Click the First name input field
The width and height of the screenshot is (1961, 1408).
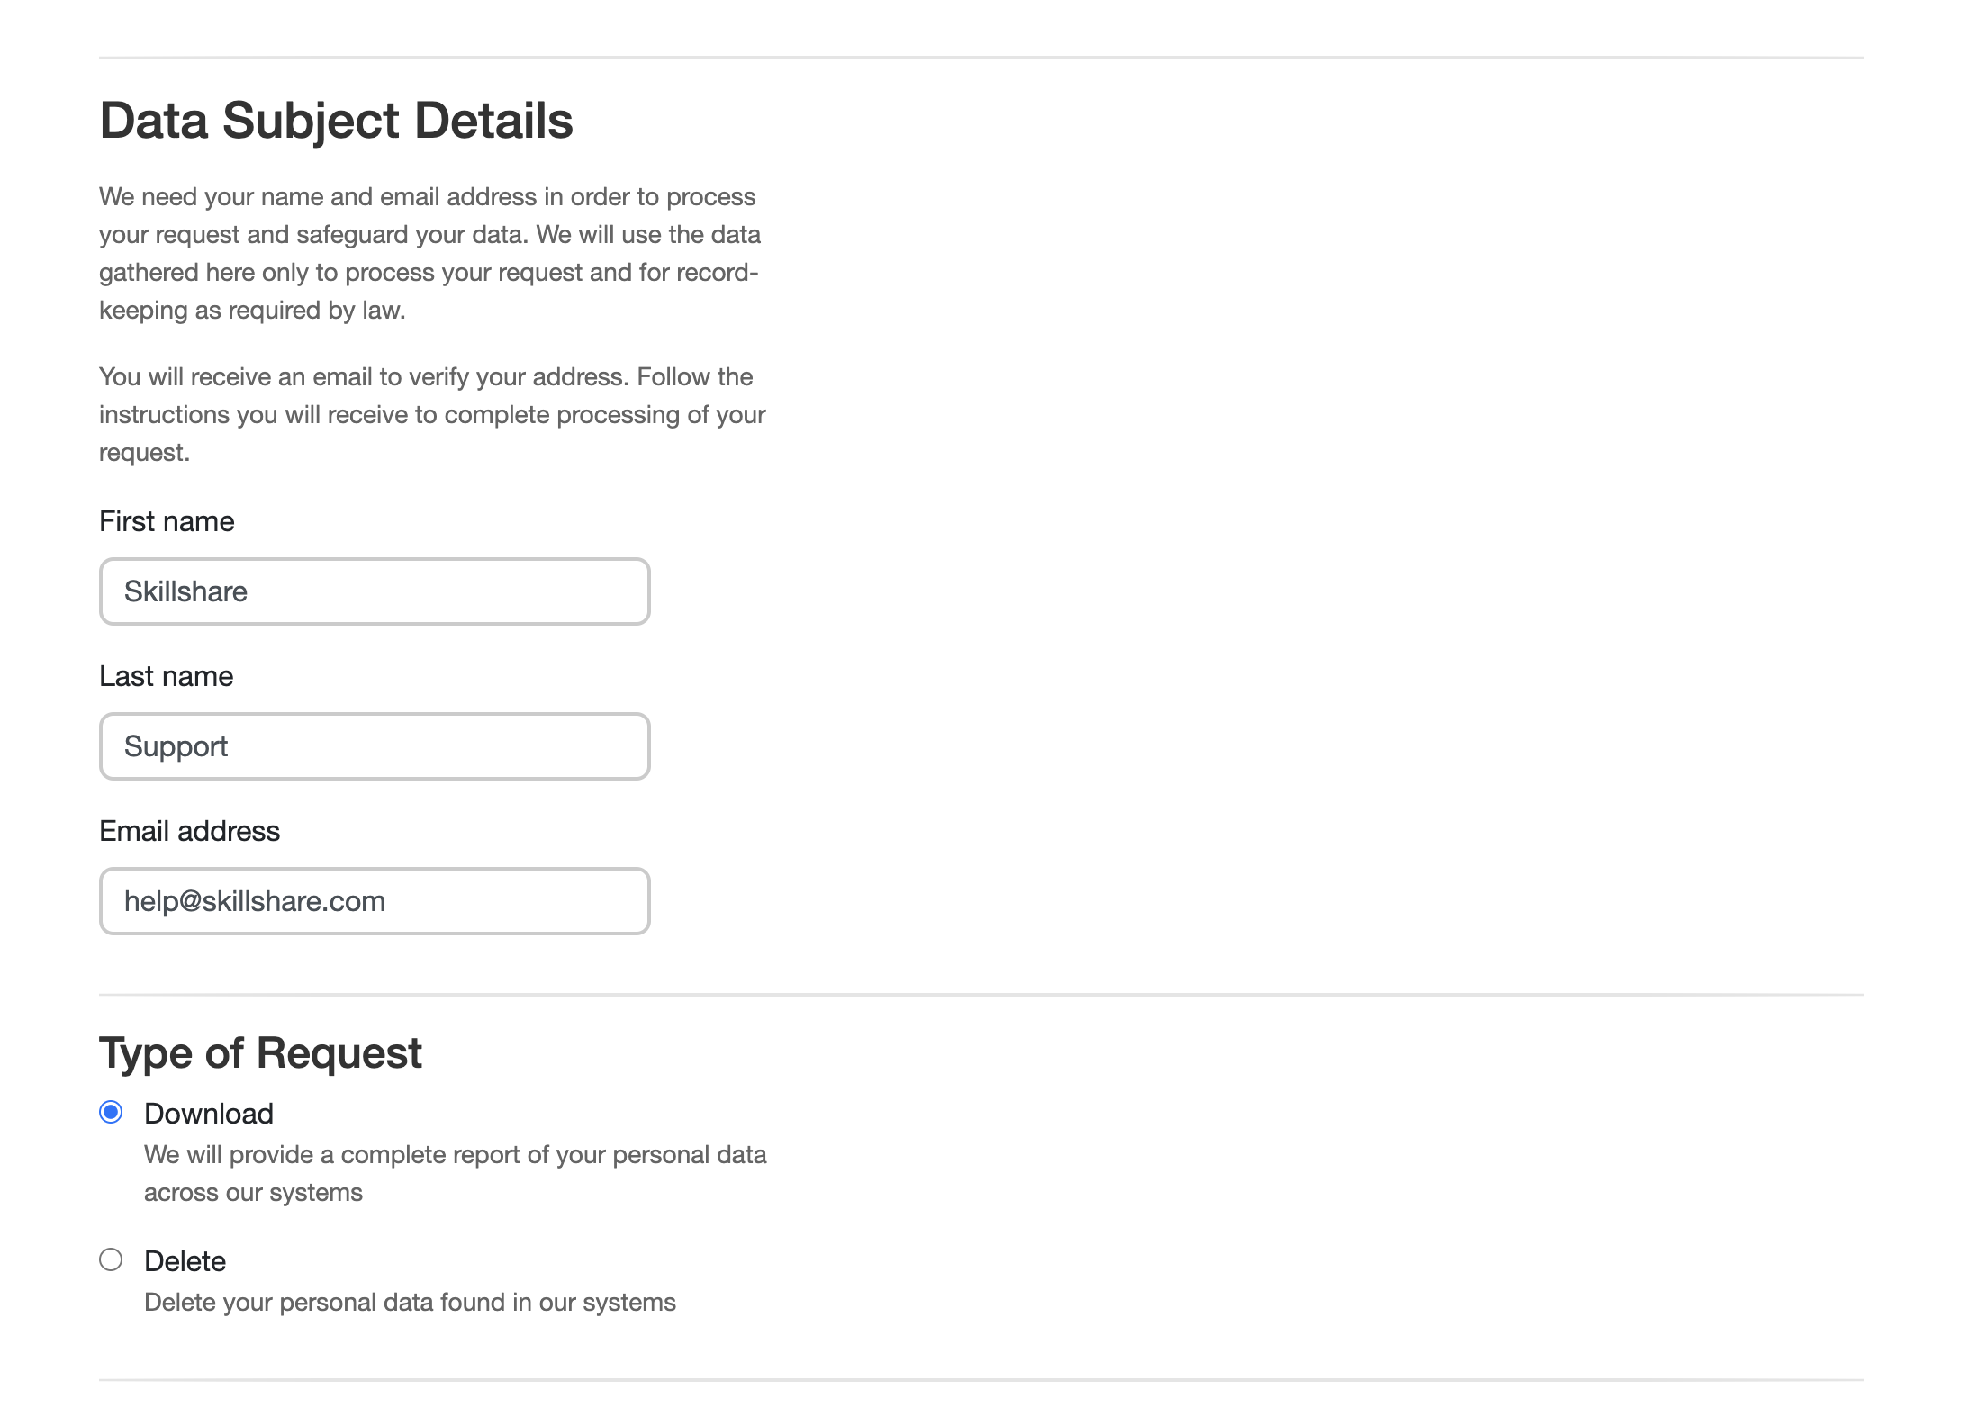pyautogui.click(x=375, y=591)
